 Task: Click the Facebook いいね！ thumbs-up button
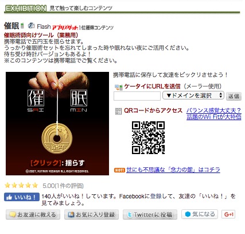pyautogui.click(x=22, y=197)
